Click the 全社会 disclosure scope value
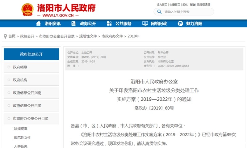 pyautogui.click(x=162, y=57)
